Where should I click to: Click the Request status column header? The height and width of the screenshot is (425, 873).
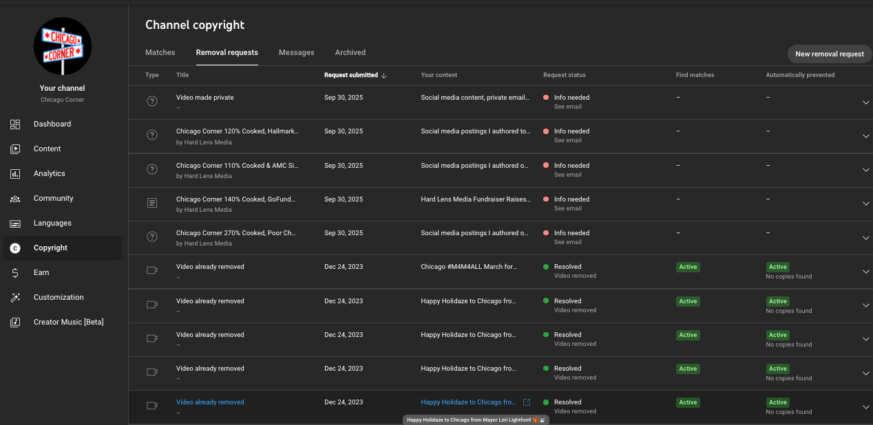coord(565,76)
